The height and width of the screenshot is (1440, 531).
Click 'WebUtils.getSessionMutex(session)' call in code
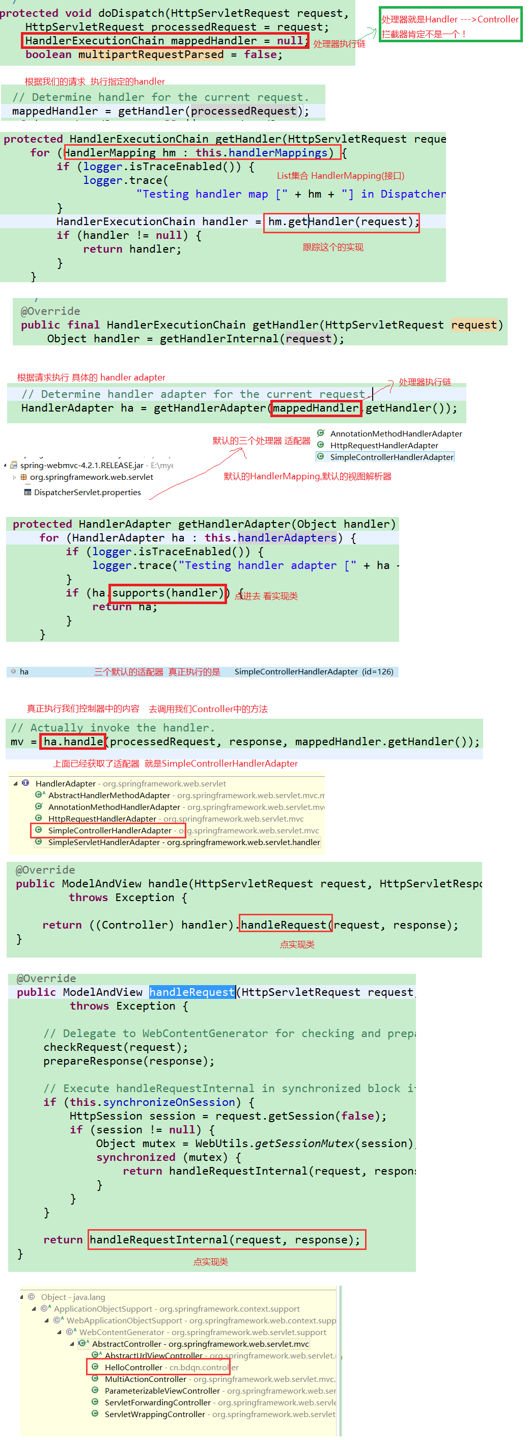coord(304,1144)
